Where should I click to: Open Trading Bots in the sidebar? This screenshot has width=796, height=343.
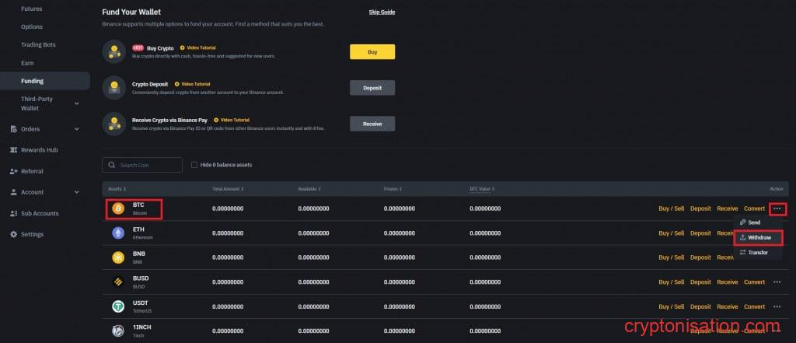click(38, 44)
